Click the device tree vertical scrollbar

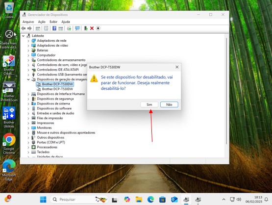click(x=226, y=91)
